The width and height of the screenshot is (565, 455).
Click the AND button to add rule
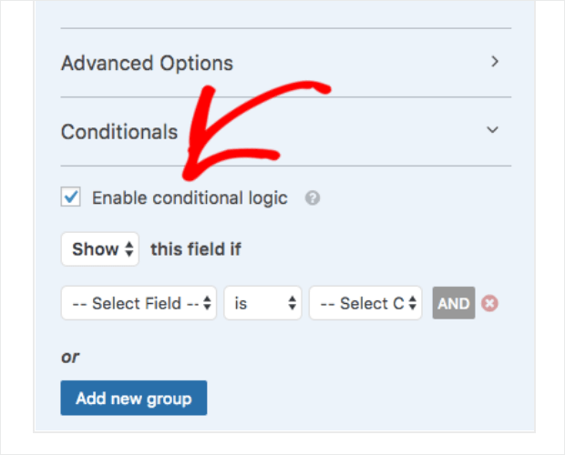click(454, 304)
